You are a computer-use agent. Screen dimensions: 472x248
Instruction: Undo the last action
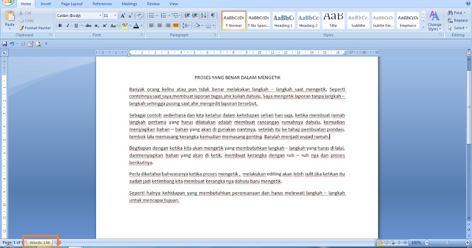point(12,44)
